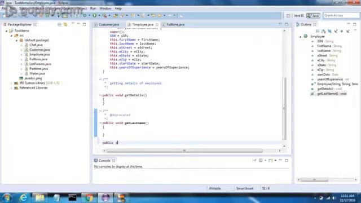Viewport: 361px width, 203px height.
Task: Open Run button dropdown arrow
Action: 99,15
